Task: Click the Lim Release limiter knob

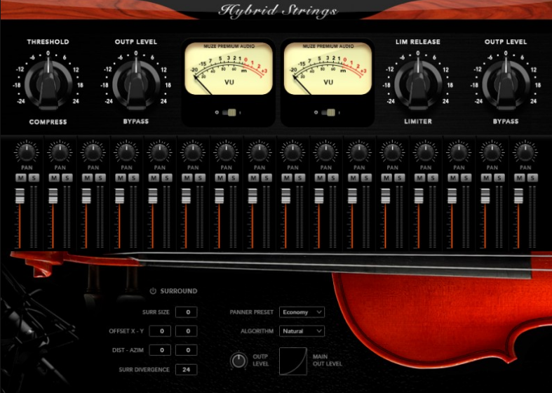Action: point(417,83)
